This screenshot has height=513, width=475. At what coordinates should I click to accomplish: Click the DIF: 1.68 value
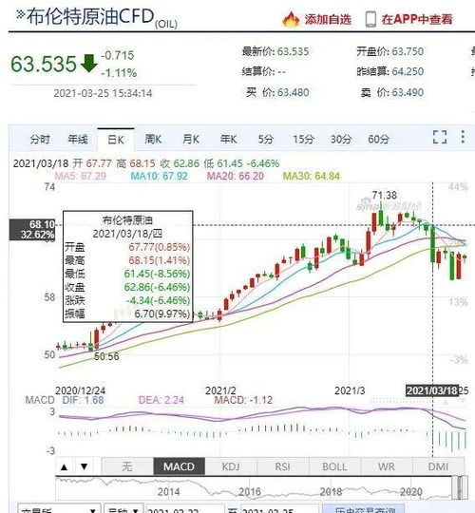coord(83,400)
